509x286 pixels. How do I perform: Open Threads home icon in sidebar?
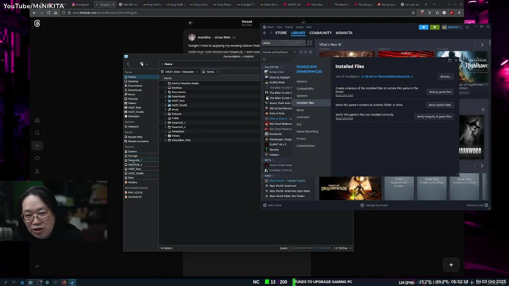(x=37, y=120)
